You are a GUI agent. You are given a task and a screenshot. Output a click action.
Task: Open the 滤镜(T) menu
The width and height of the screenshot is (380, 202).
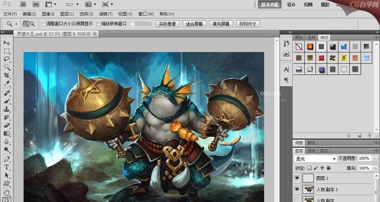pos(106,14)
